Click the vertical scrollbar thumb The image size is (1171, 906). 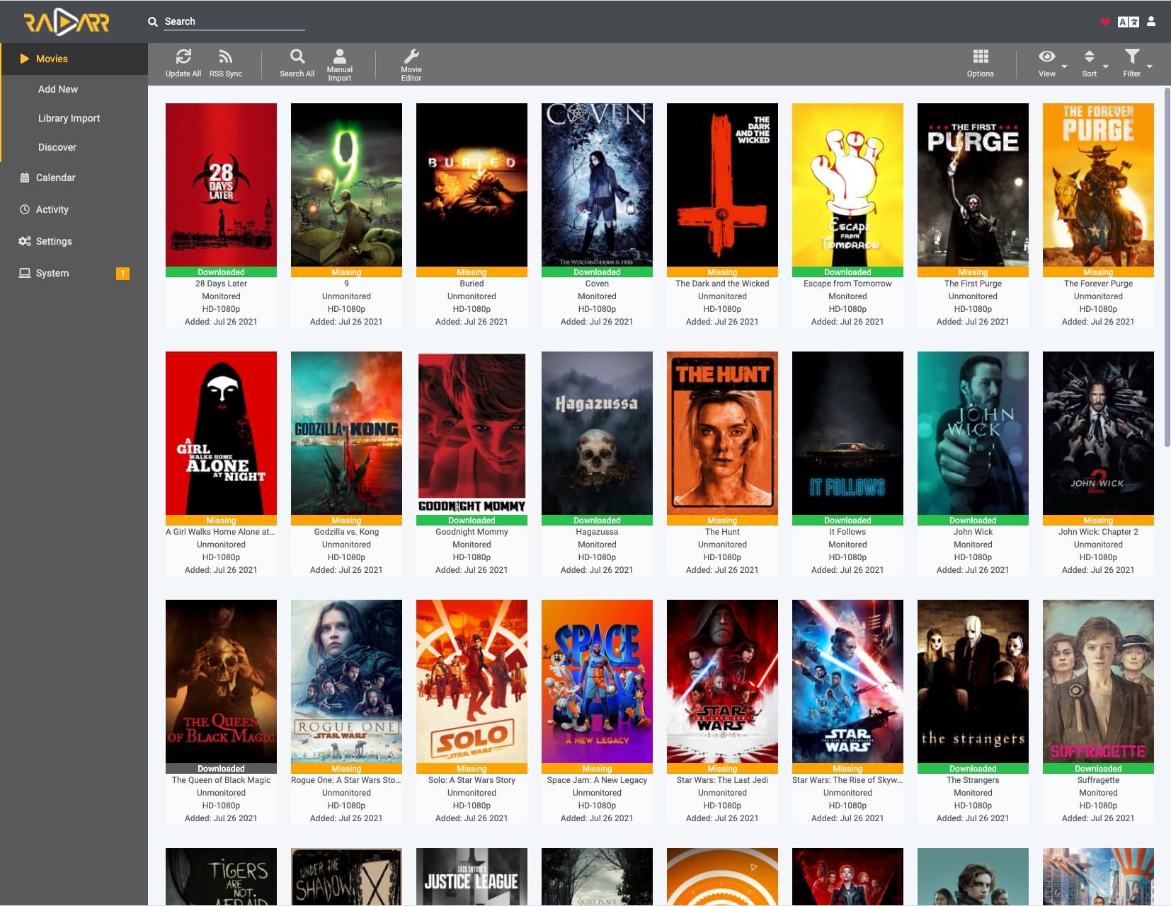click(1167, 267)
